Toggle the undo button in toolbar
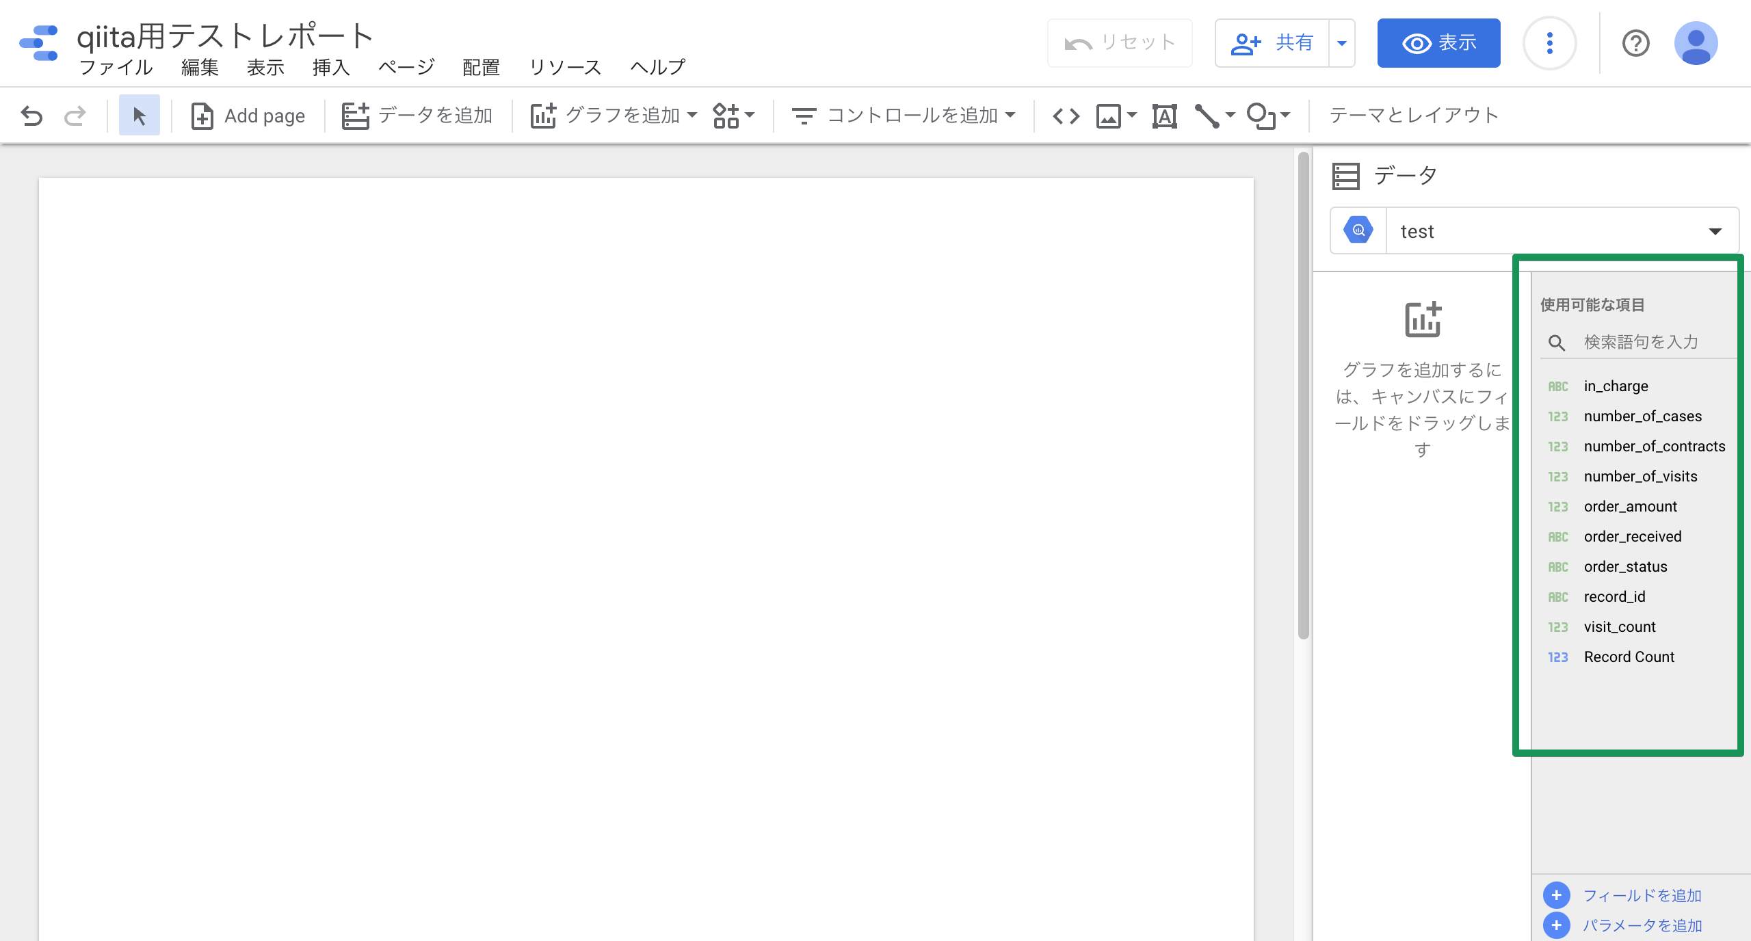Image resolution: width=1751 pixels, height=941 pixels. point(31,115)
